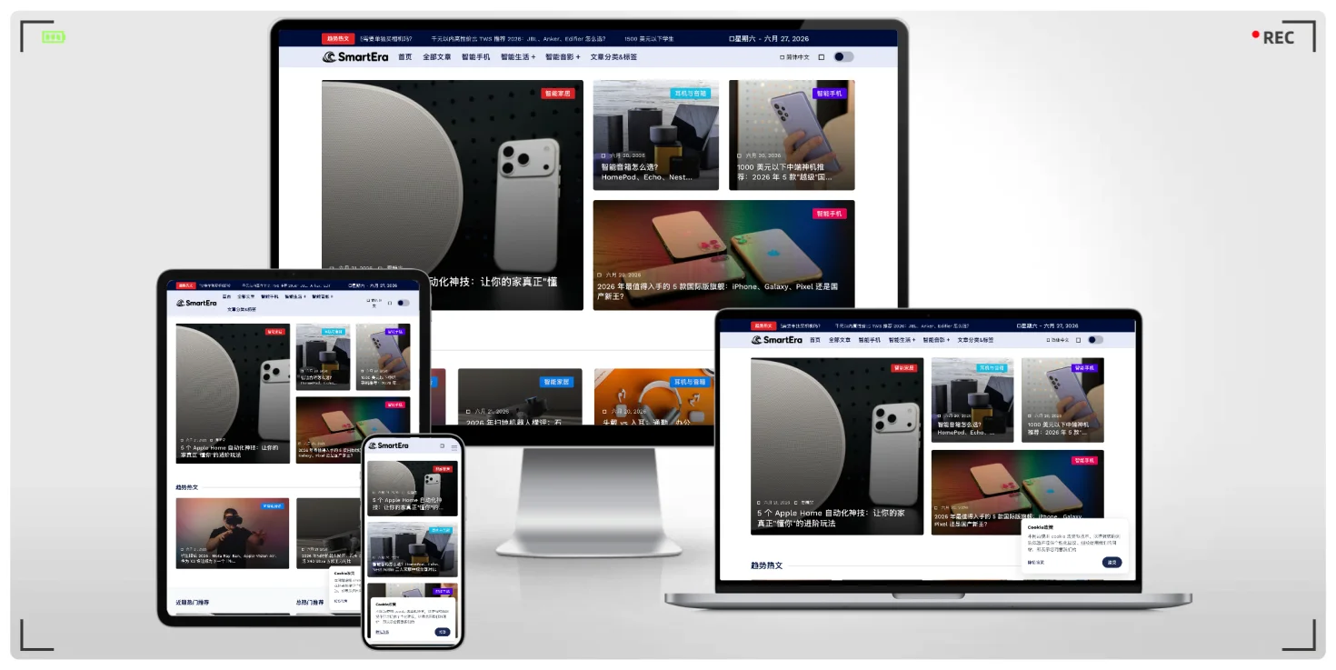Open the 1000 美元以下中端神机推荐 article on the desktop monitor
The image size is (1336, 670).
[x=784, y=172]
